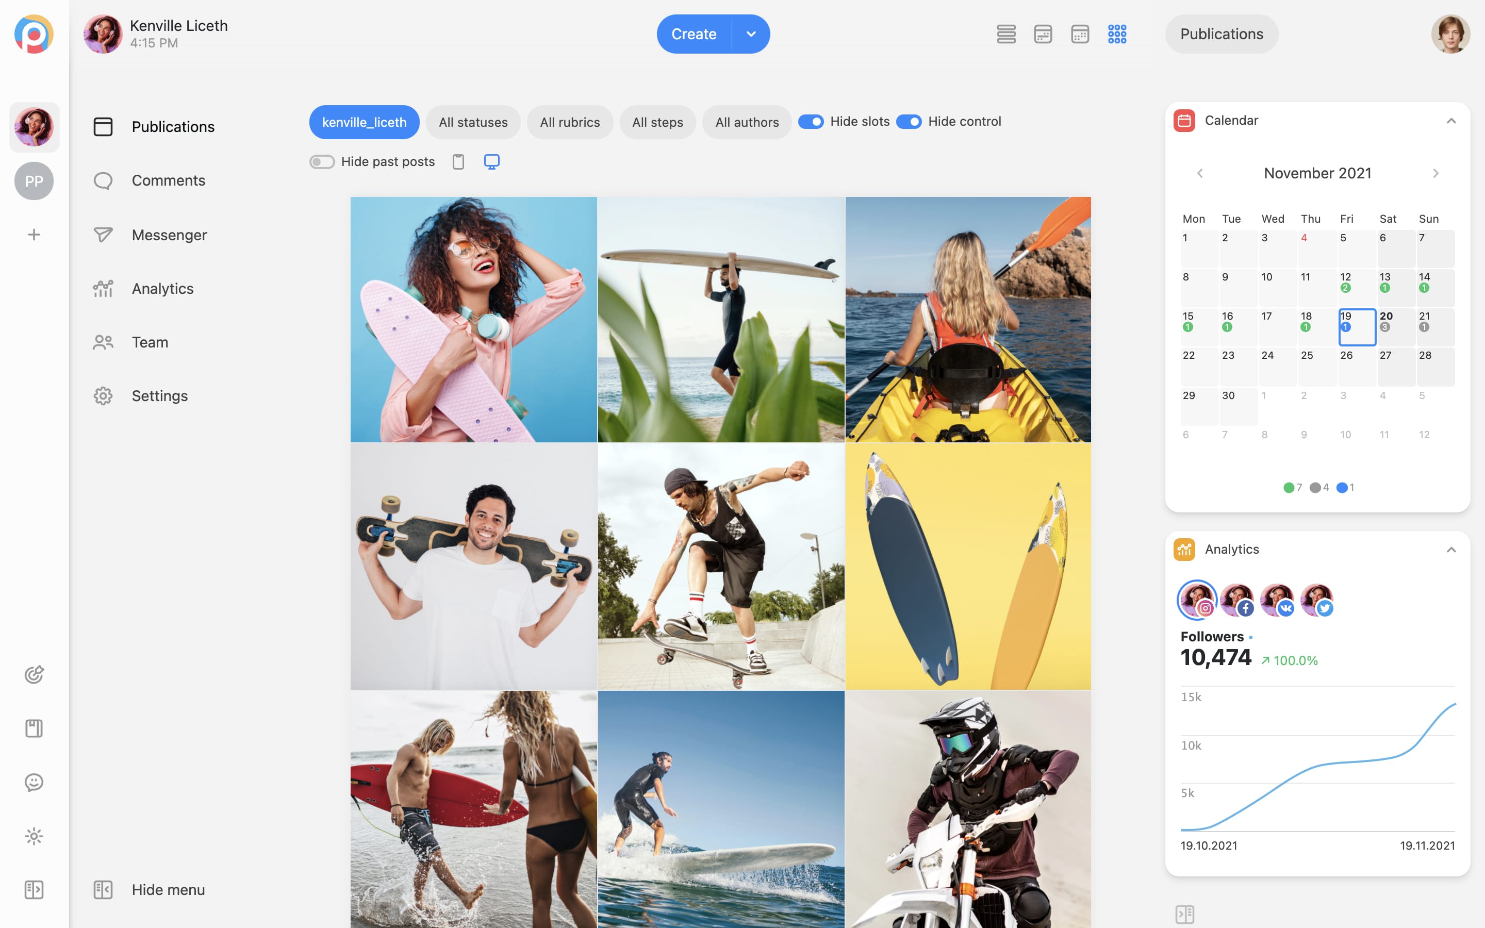Open Publications in side menu
The height and width of the screenshot is (928, 1485).
click(x=154, y=127)
